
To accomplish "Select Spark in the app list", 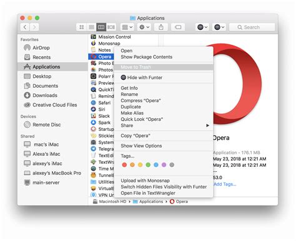I will click(x=101, y=123).
